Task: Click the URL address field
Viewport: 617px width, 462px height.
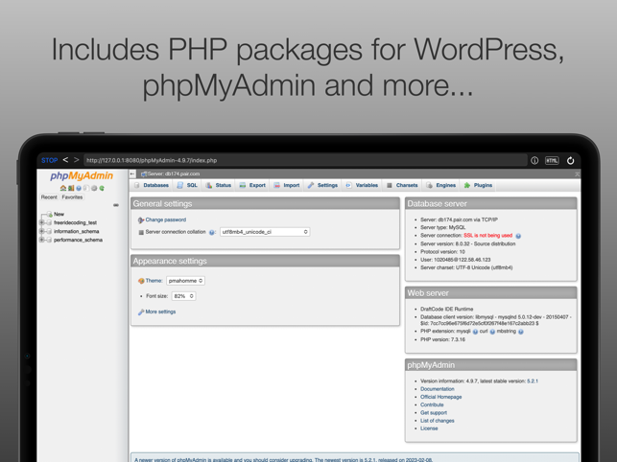Action: click(x=305, y=160)
